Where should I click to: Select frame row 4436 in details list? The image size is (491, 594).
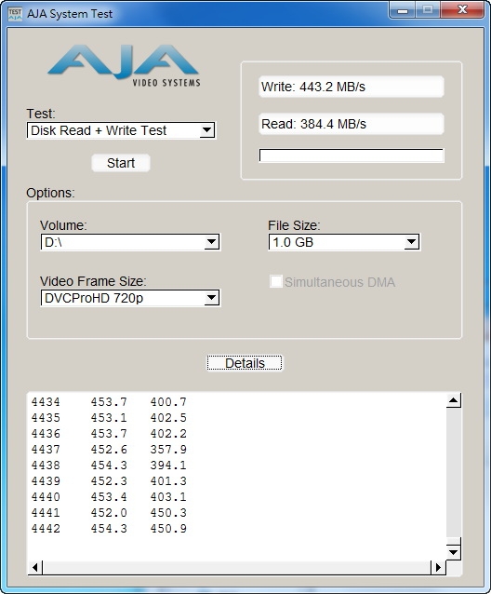pos(109,433)
